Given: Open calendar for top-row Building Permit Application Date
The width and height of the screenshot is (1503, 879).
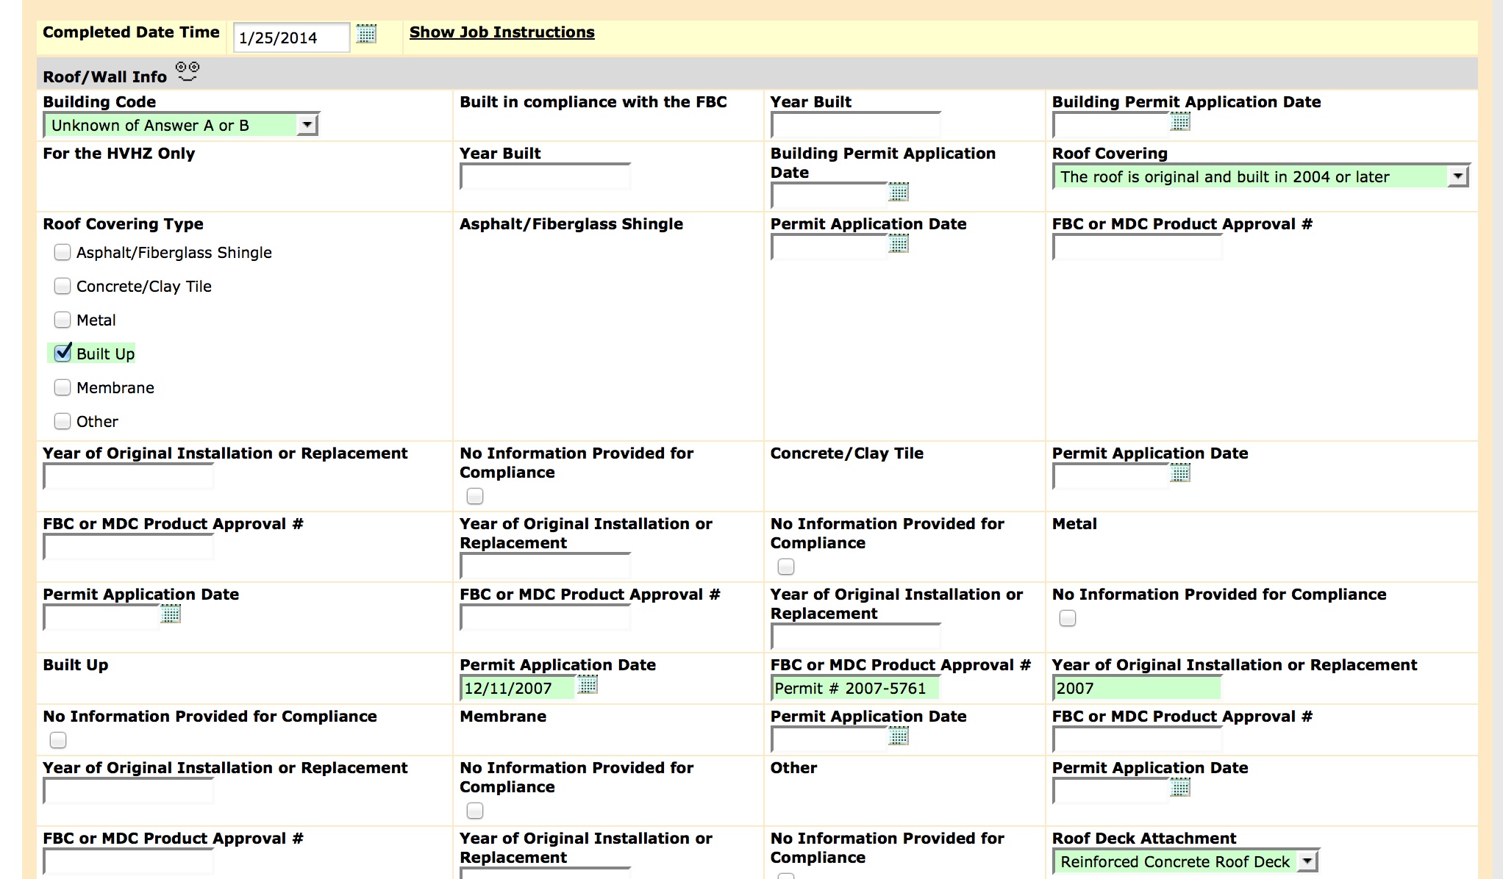Looking at the screenshot, I should click(x=1180, y=122).
